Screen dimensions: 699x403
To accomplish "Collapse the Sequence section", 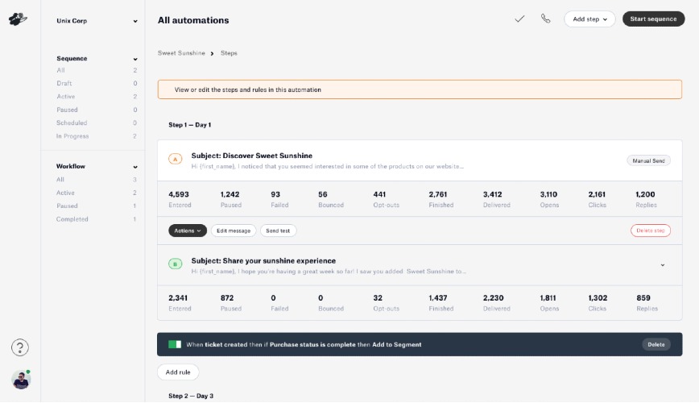I will (134, 59).
